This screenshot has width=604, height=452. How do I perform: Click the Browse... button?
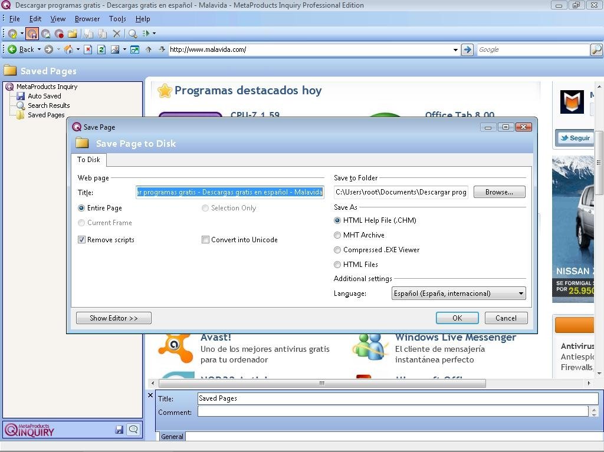tap(499, 192)
